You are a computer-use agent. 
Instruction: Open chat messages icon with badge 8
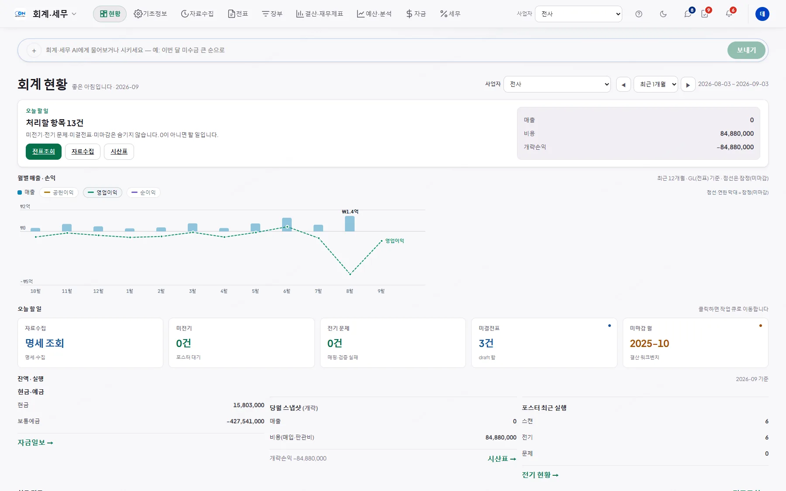688,14
